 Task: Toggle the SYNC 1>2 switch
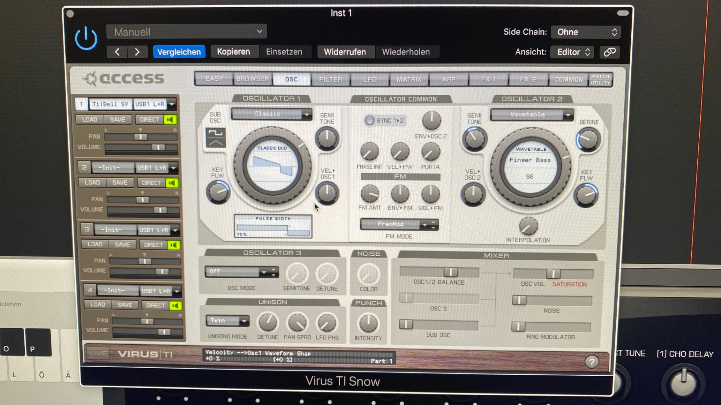(x=370, y=120)
